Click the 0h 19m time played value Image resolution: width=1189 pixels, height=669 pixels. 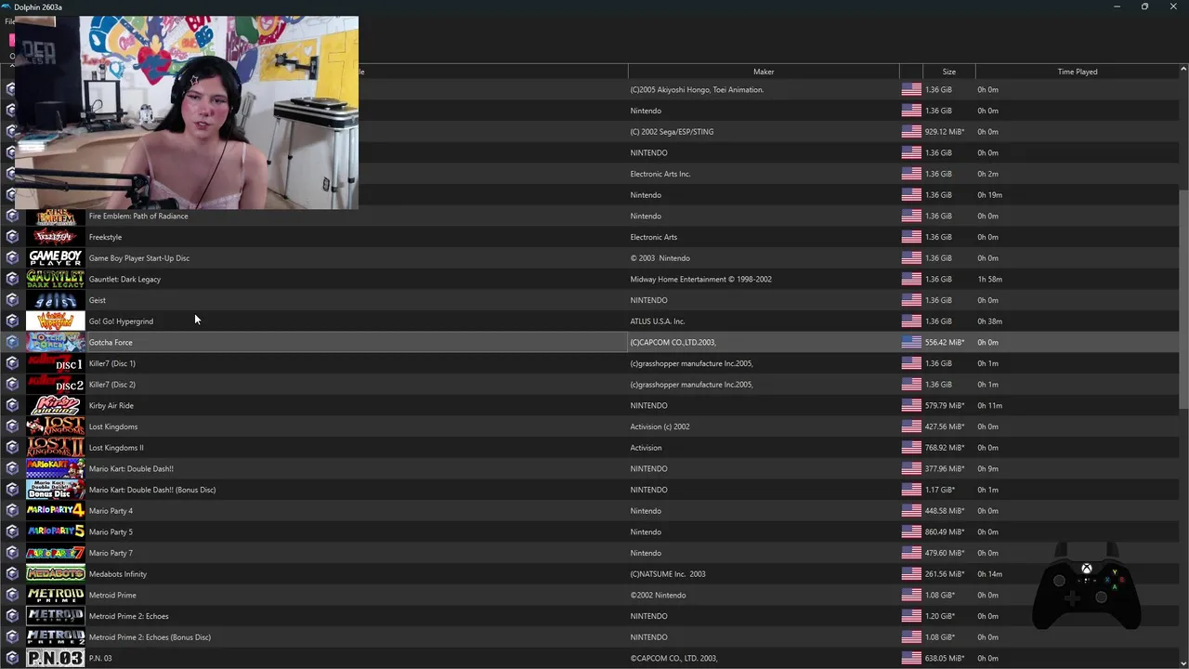click(x=989, y=195)
